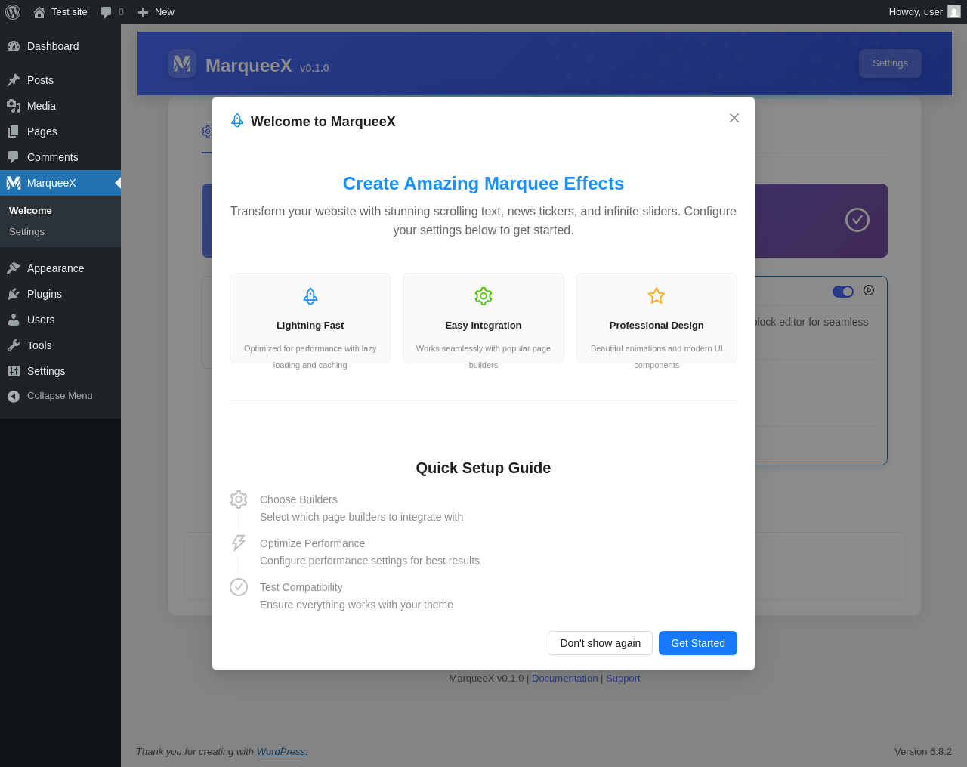Click the Pages icon in sidebar

click(14, 131)
